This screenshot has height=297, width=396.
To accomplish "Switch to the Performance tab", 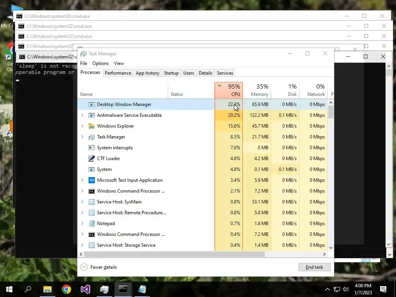I will pos(118,73).
